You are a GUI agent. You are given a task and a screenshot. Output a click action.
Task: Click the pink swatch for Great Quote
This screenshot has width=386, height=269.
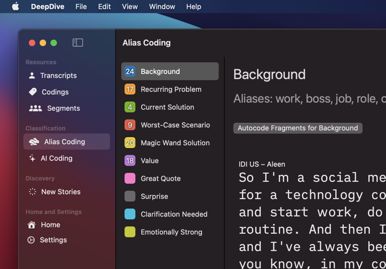click(130, 179)
